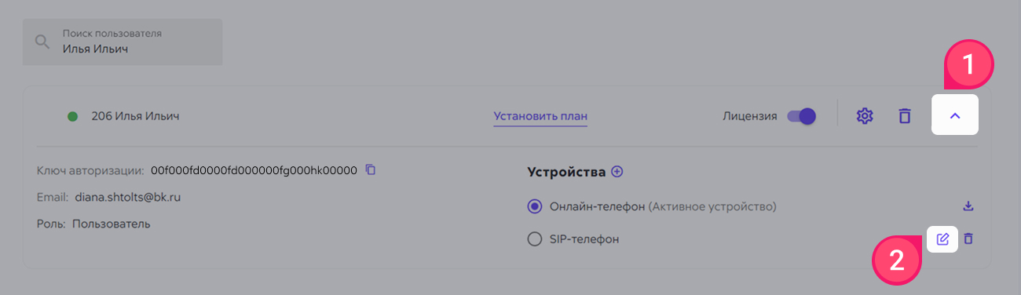This screenshot has width=1021, height=295.
Task: Click the email diana.shtolts@bk.ru
Action: click(128, 197)
